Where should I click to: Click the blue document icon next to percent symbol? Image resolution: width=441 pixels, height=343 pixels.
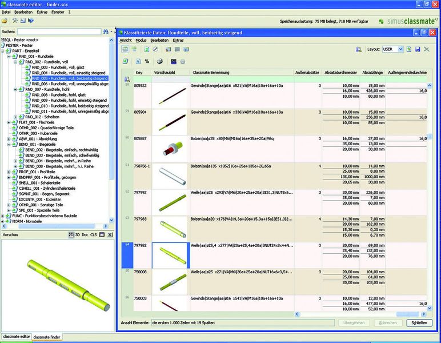[138, 61]
